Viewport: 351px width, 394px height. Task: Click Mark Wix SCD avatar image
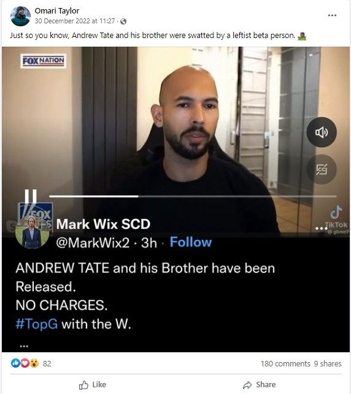click(x=32, y=232)
